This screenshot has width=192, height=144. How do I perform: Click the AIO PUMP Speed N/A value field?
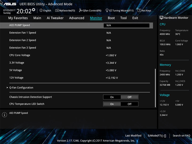coord(126,25)
